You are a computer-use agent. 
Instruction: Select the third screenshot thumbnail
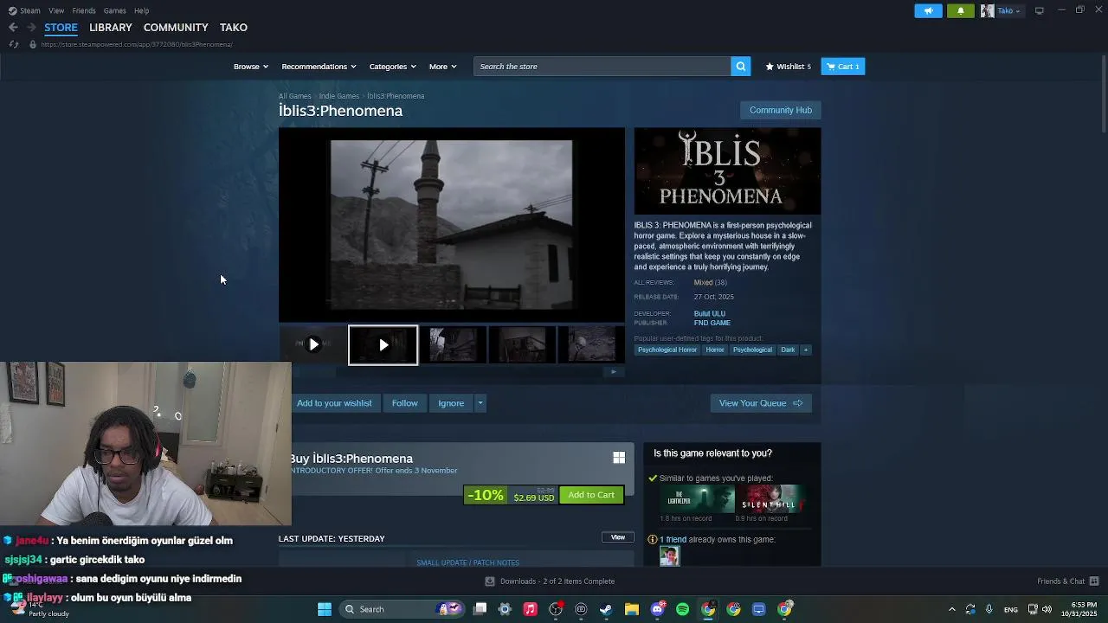point(453,344)
